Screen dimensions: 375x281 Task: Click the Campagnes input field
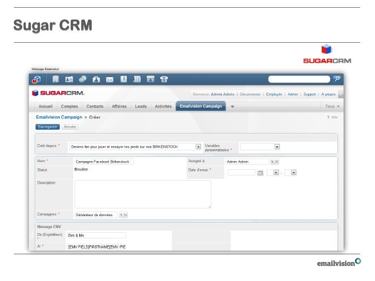click(x=96, y=215)
